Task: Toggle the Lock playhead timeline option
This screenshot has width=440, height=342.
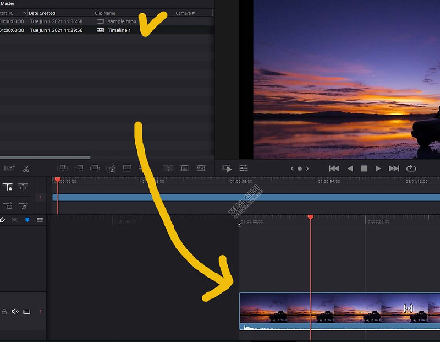Action: 7,187
